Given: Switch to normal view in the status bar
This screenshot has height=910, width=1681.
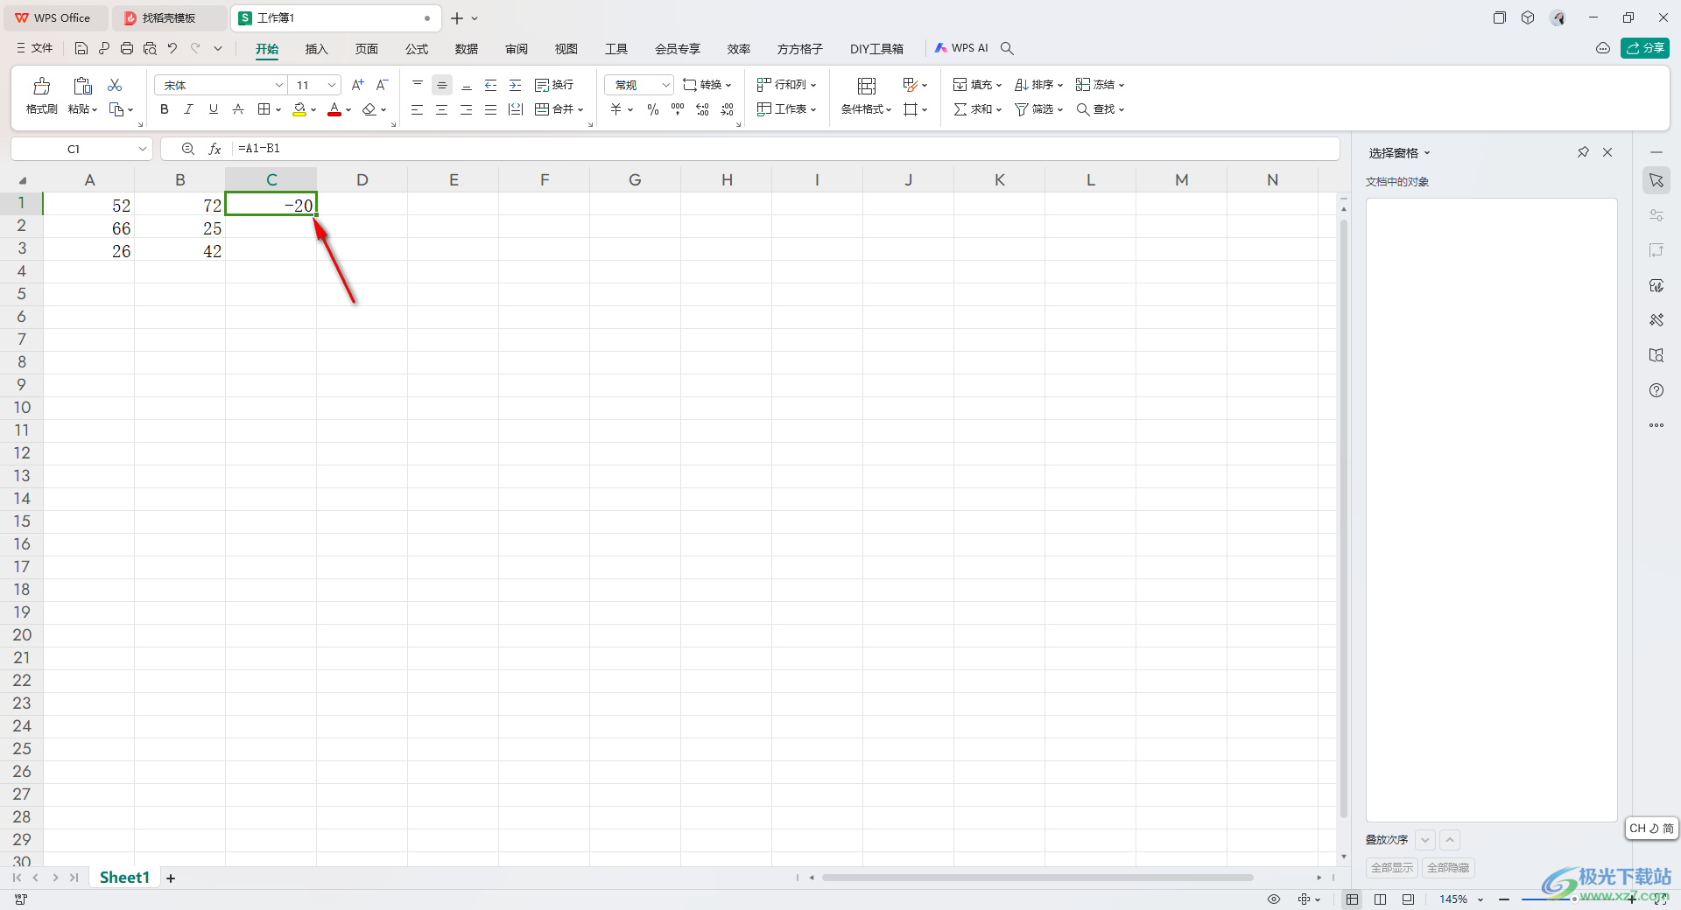Looking at the screenshot, I should pos(1353,899).
